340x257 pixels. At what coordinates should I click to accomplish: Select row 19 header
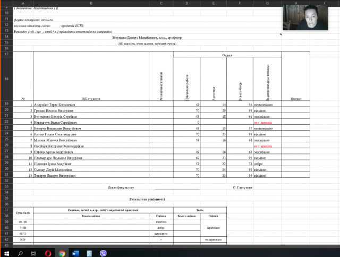pos(6,105)
